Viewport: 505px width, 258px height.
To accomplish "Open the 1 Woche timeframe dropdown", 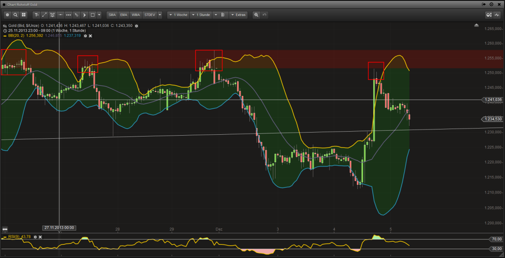I will click(x=178, y=15).
